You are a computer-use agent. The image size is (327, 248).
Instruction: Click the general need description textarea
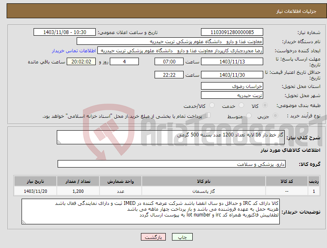pos(171,137)
